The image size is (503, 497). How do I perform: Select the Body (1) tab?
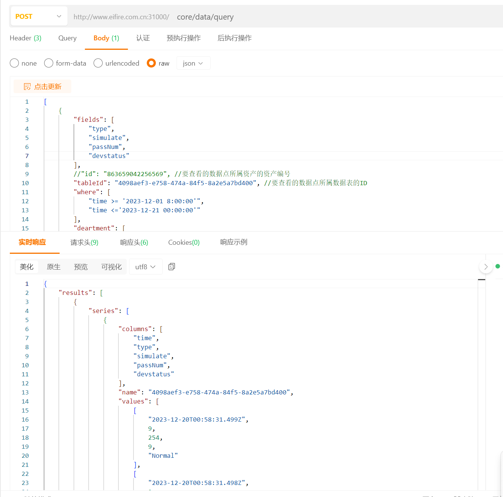click(x=106, y=38)
